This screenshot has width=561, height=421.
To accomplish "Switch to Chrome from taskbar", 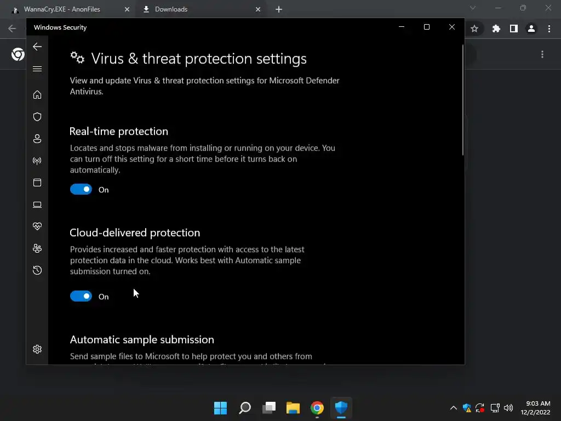I will point(317,408).
